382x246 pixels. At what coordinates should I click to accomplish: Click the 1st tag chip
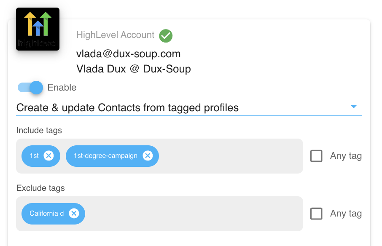34,156
